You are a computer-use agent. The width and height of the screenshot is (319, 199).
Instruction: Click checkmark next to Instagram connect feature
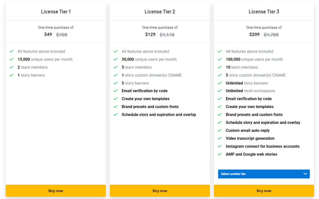[x=220, y=146]
